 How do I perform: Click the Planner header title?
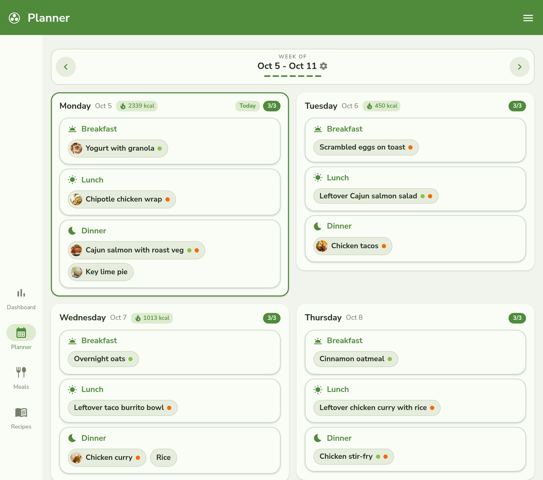coord(48,18)
